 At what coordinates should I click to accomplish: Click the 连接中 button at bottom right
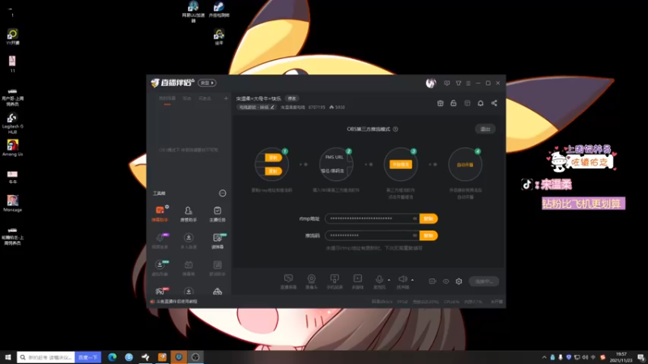(484, 281)
